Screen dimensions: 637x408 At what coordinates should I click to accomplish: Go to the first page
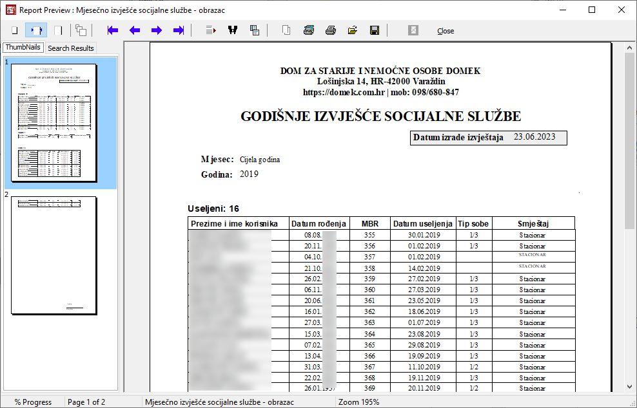click(x=113, y=30)
